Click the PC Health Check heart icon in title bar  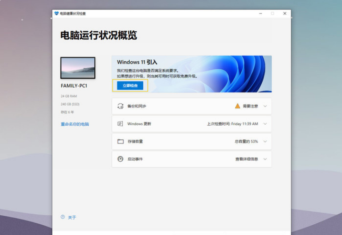pos(56,14)
